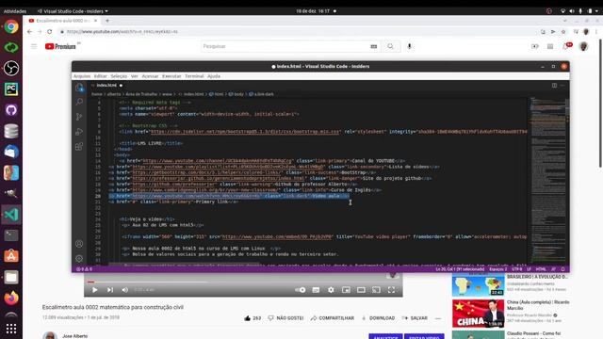Screen dimensions: 603x339
Task: Open YouTube player settings gear
Action: coord(331,290)
